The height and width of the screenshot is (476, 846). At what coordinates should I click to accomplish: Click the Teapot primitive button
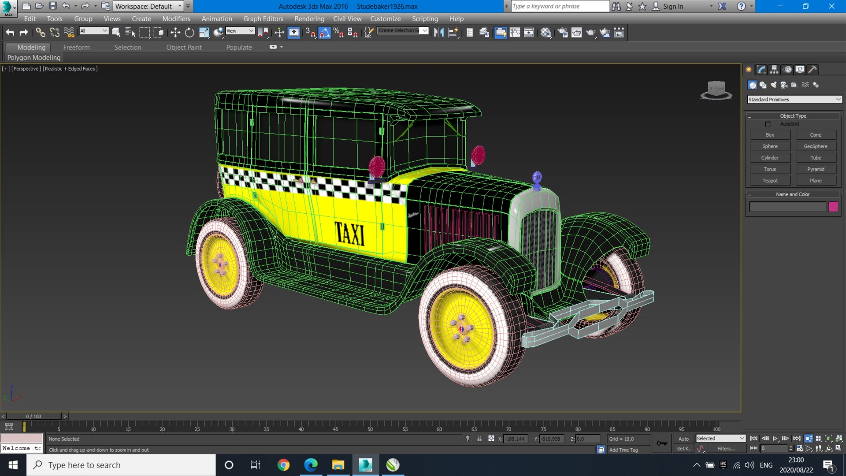click(770, 181)
